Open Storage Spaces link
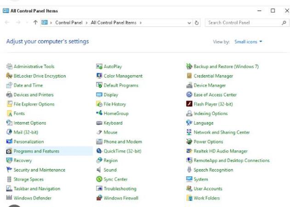This screenshot has width=290, height=207. click(x=28, y=179)
